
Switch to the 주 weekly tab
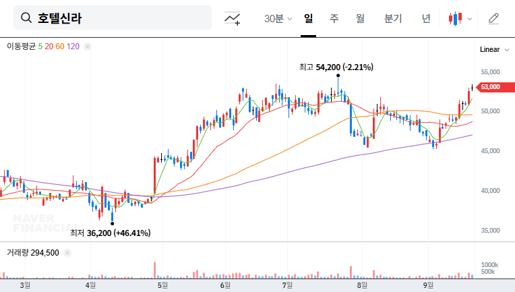point(334,18)
